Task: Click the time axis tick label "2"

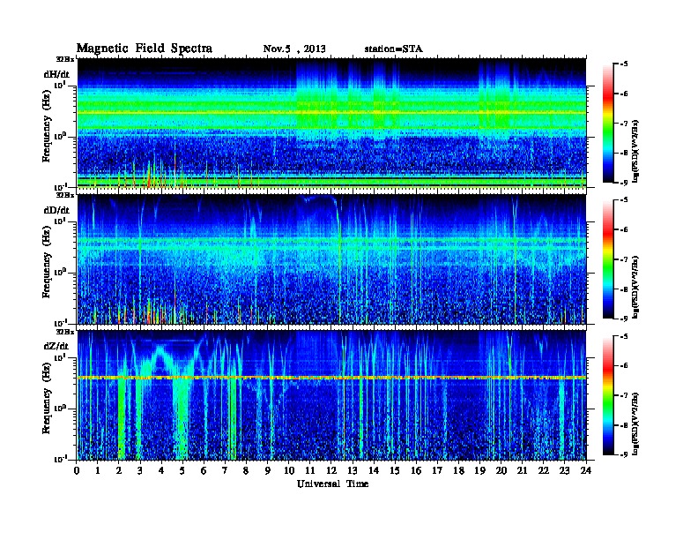Action: 119,470
